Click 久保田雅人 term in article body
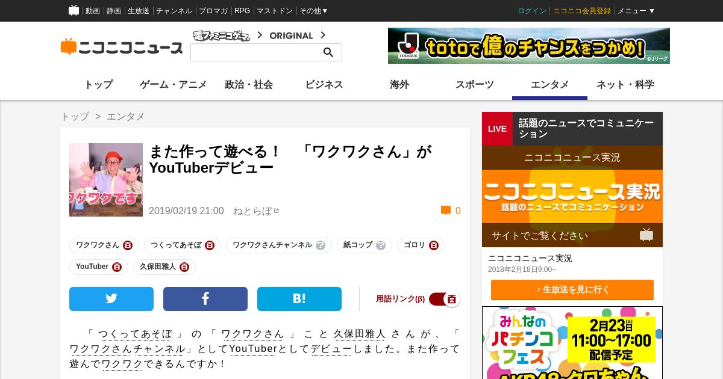Viewport: 723px width, 379px height. tap(359, 334)
